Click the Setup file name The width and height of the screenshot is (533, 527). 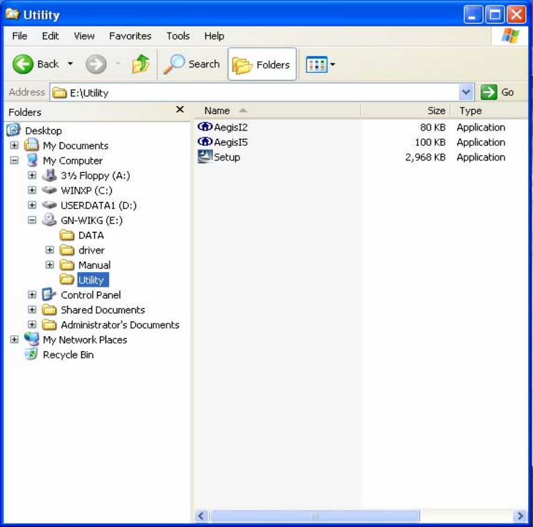point(227,157)
